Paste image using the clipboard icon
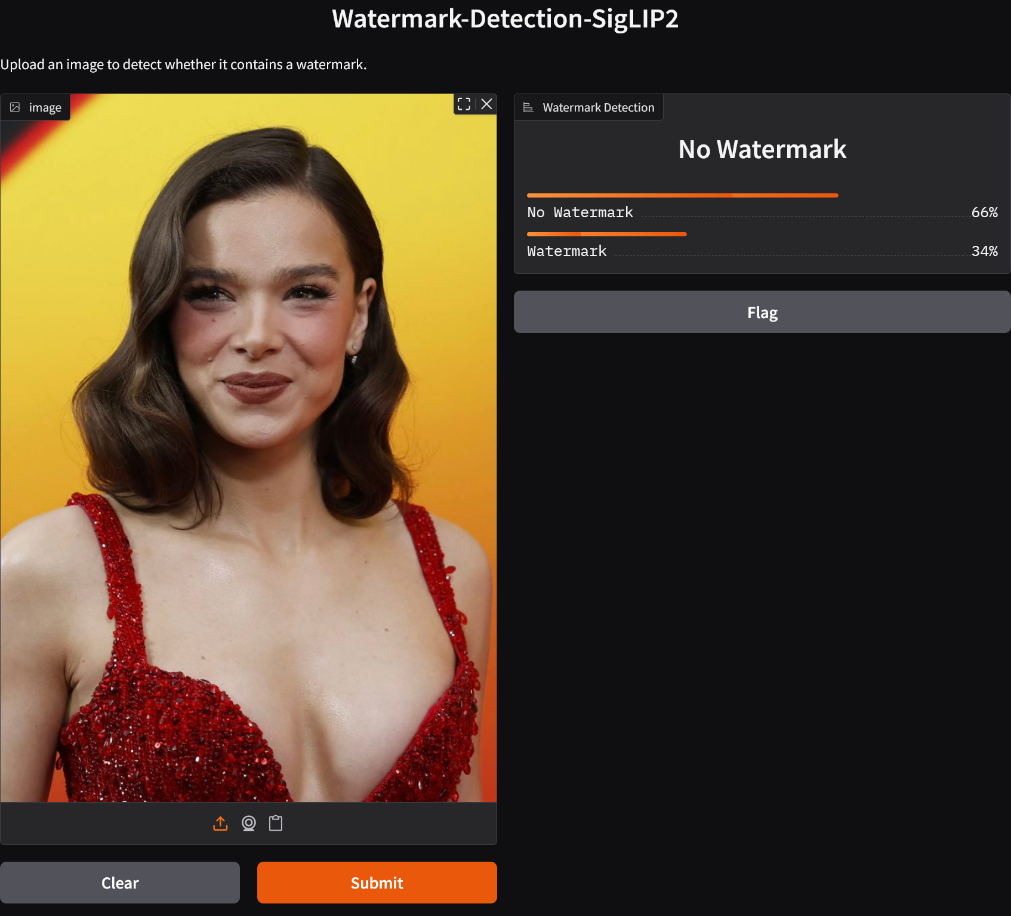 pyautogui.click(x=276, y=824)
